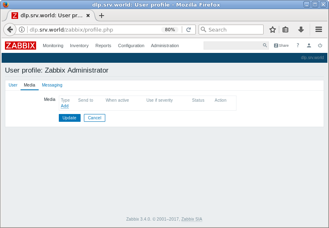The image size is (329, 228).
Task: Click the 'Status' column header
Action: (x=198, y=100)
